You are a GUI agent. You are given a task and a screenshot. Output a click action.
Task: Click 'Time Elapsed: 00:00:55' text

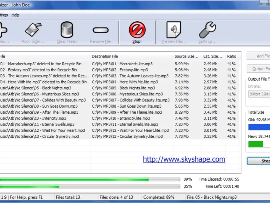pyautogui.click(x=219, y=179)
